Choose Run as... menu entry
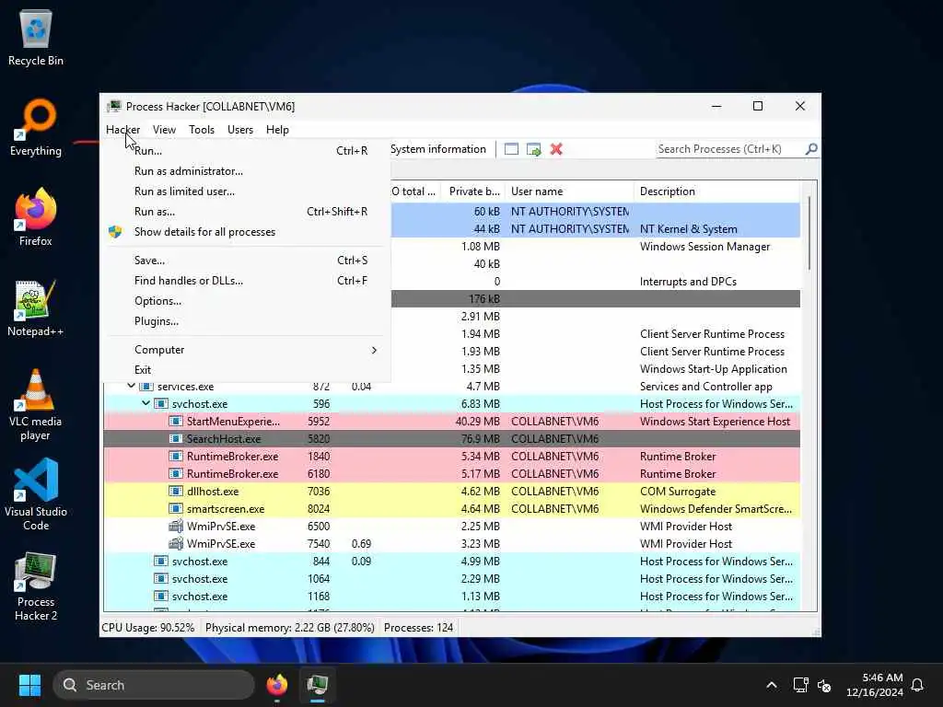Image resolution: width=943 pixels, height=707 pixels. click(x=247, y=212)
